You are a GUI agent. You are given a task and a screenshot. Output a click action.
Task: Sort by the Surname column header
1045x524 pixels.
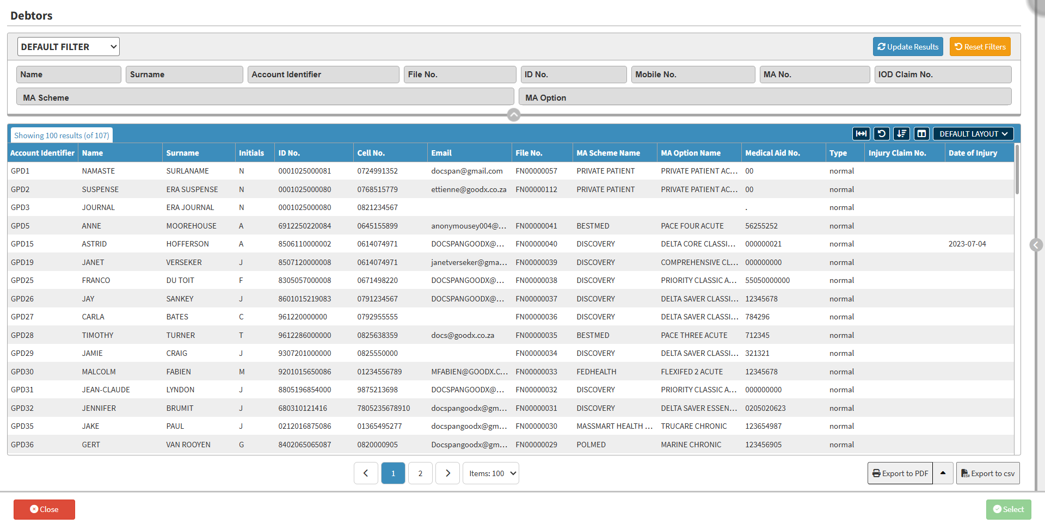click(183, 153)
